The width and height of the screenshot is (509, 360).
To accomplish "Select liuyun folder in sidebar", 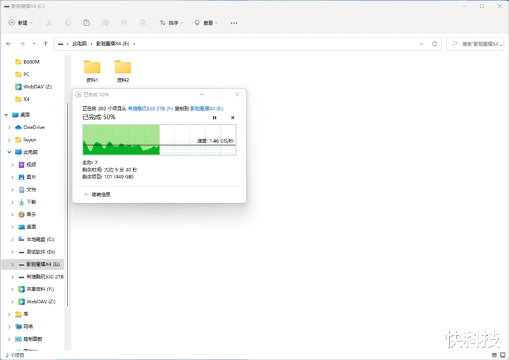I will click(25, 139).
